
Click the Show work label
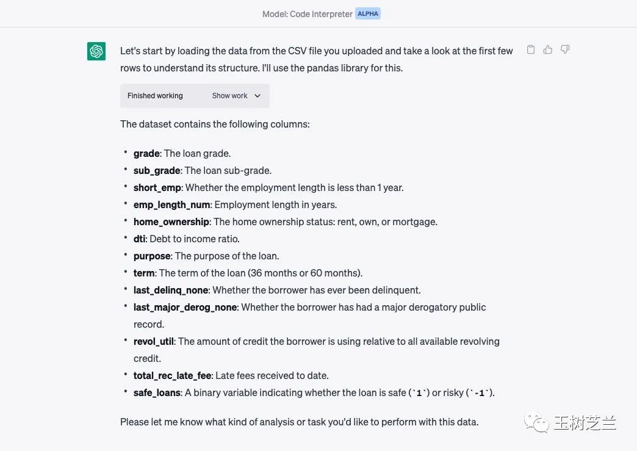[229, 96]
